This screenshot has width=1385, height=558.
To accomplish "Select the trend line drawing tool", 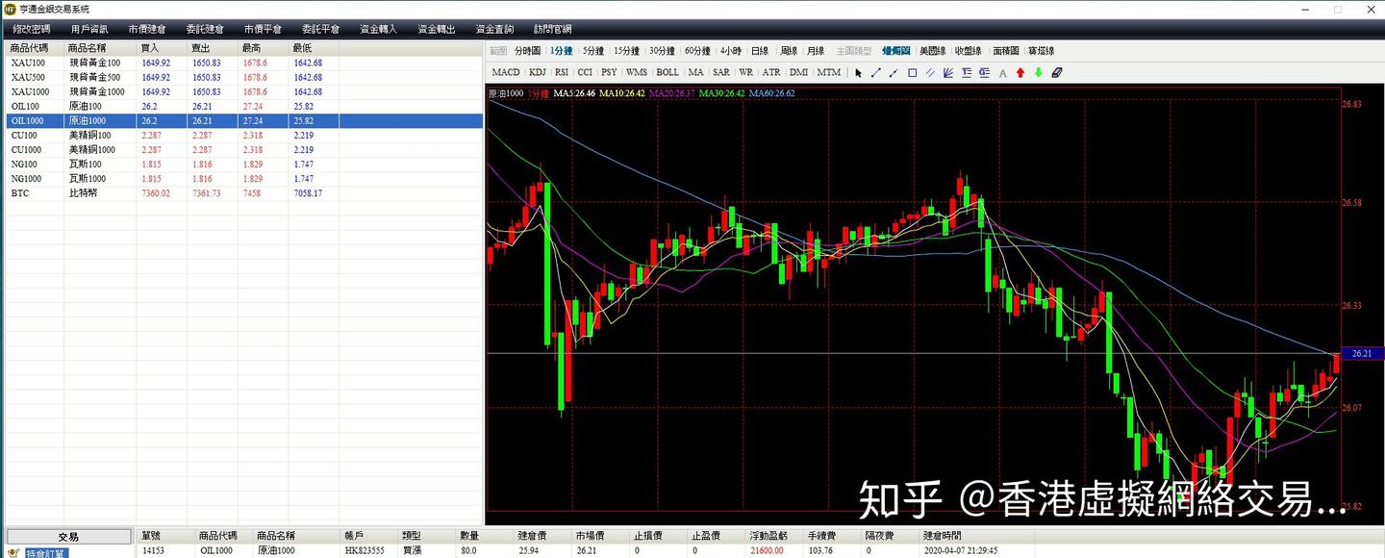I will [876, 72].
